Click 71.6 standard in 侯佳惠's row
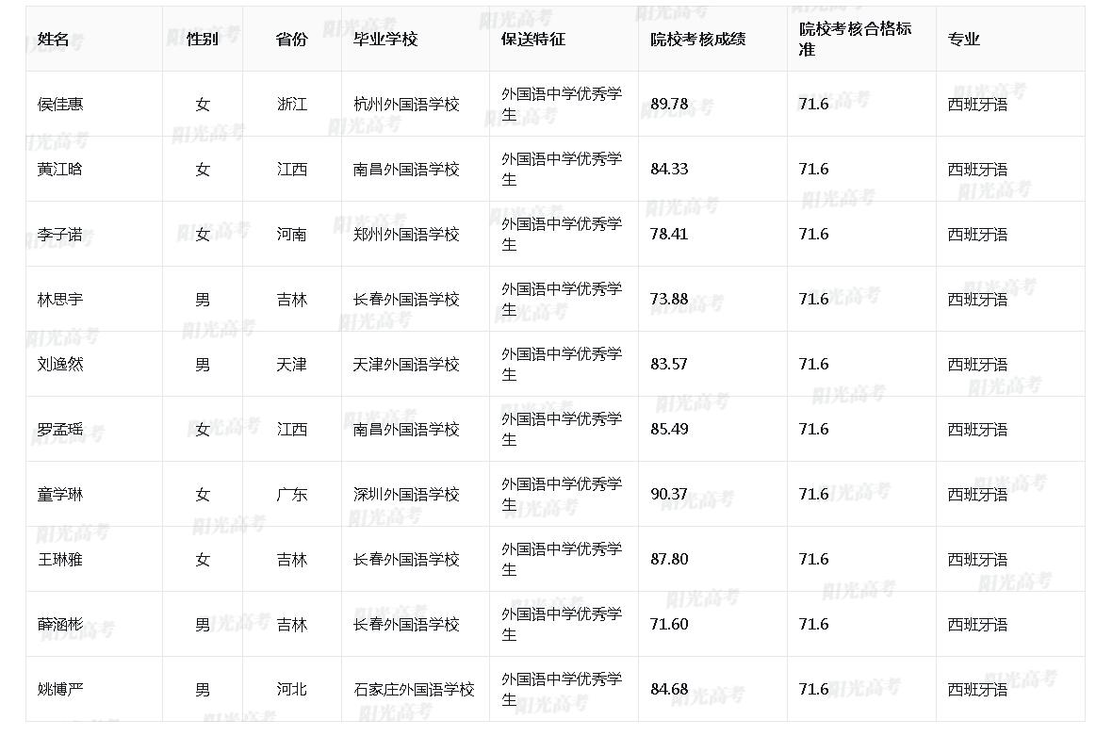This screenshot has height=736, width=1096. 813,105
